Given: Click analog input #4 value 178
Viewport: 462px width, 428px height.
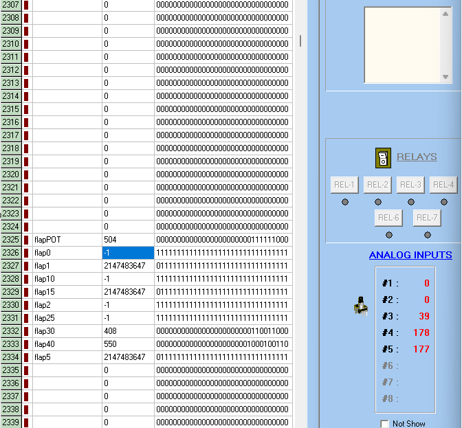Looking at the screenshot, I should [421, 333].
